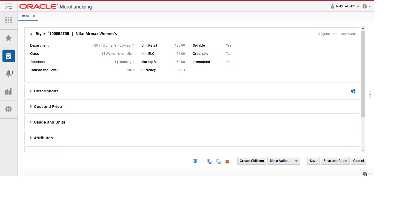Click the Approved status text

(348, 34)
